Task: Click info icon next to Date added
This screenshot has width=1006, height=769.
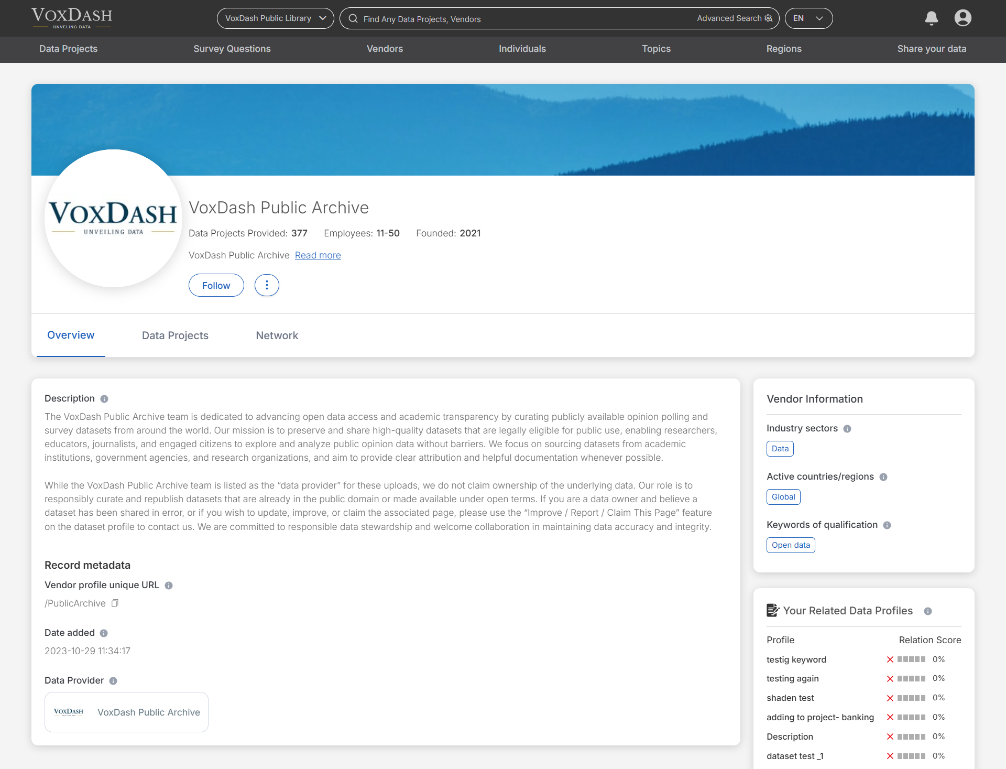Action: coord(104,633)
